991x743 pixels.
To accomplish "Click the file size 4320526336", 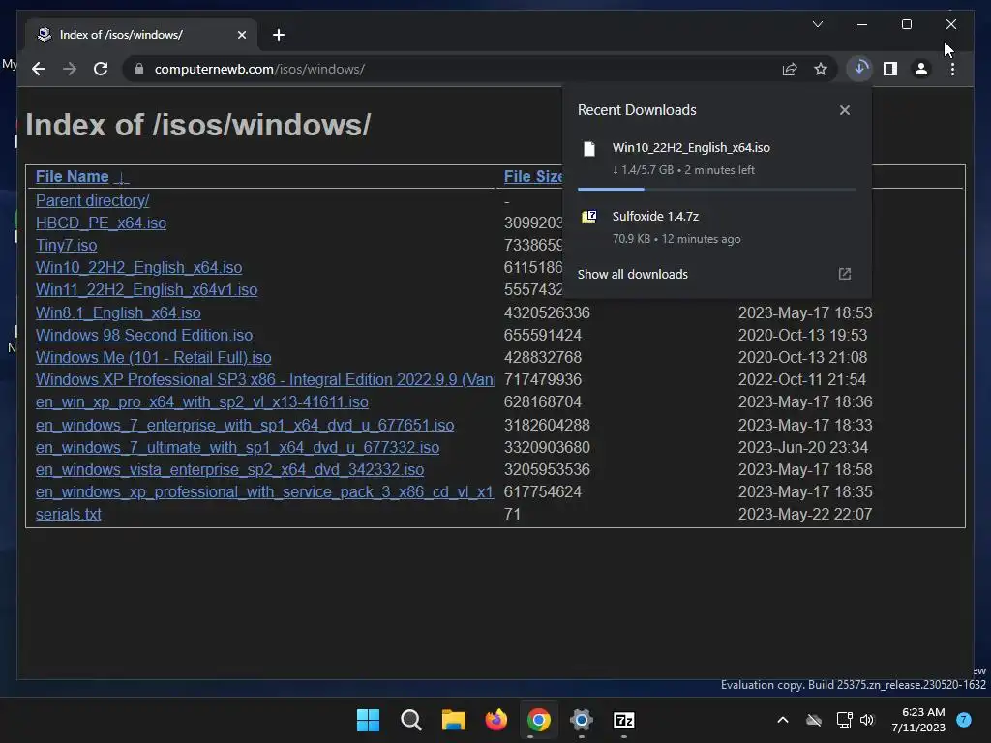I will click(x=547, y=312).
